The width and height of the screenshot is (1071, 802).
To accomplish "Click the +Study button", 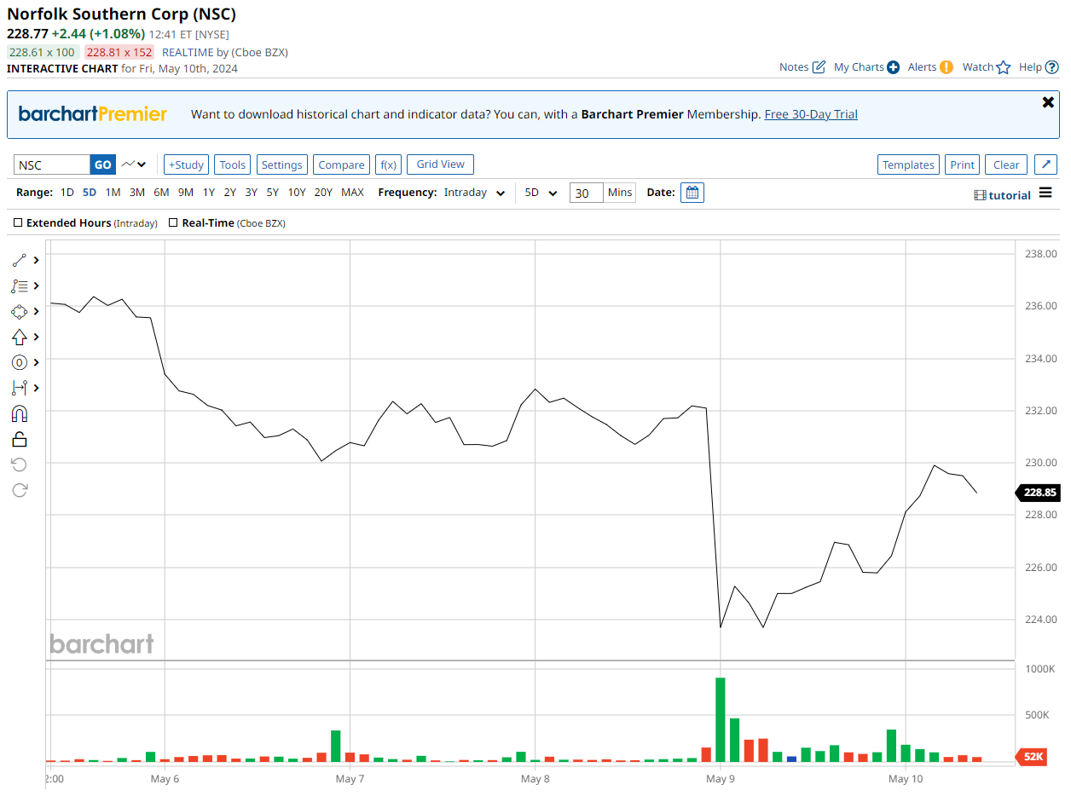I will 186,164.
